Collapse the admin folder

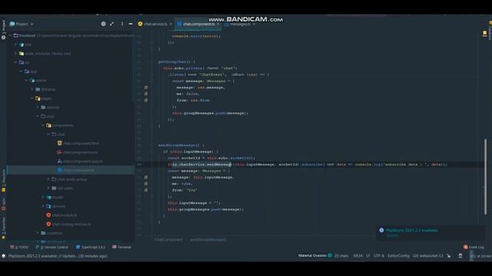tap(27, 80)
